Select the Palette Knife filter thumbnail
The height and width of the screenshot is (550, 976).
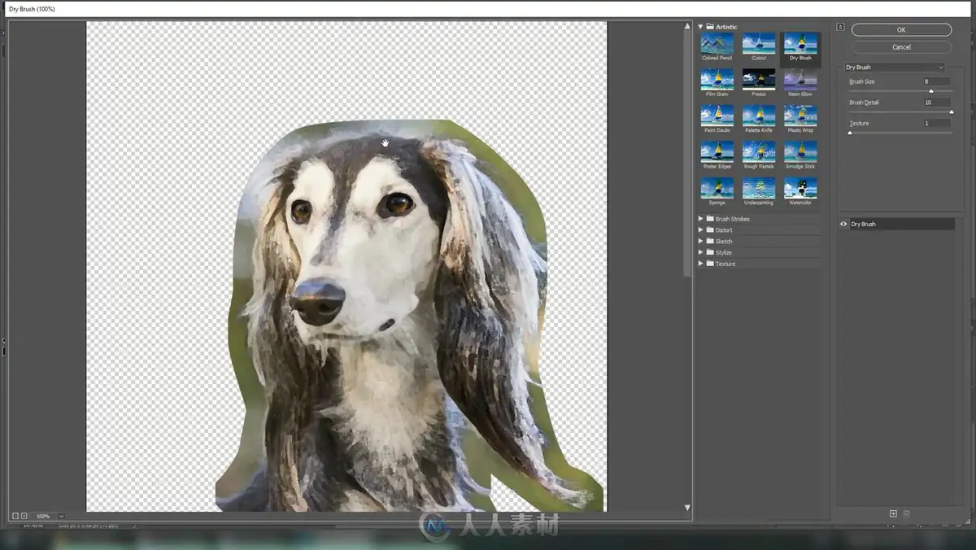coord(759,116)
